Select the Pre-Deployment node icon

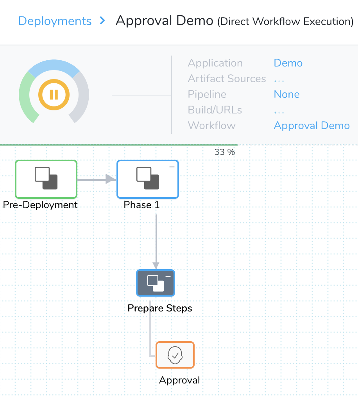pyautogui.click(x=46, y=179)
